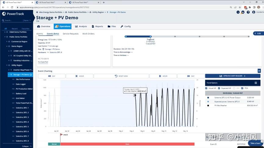
Task: Click the browser side panel icon
Action: click(254, 7)
